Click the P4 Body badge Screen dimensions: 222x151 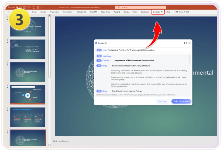tap(99, 66)
